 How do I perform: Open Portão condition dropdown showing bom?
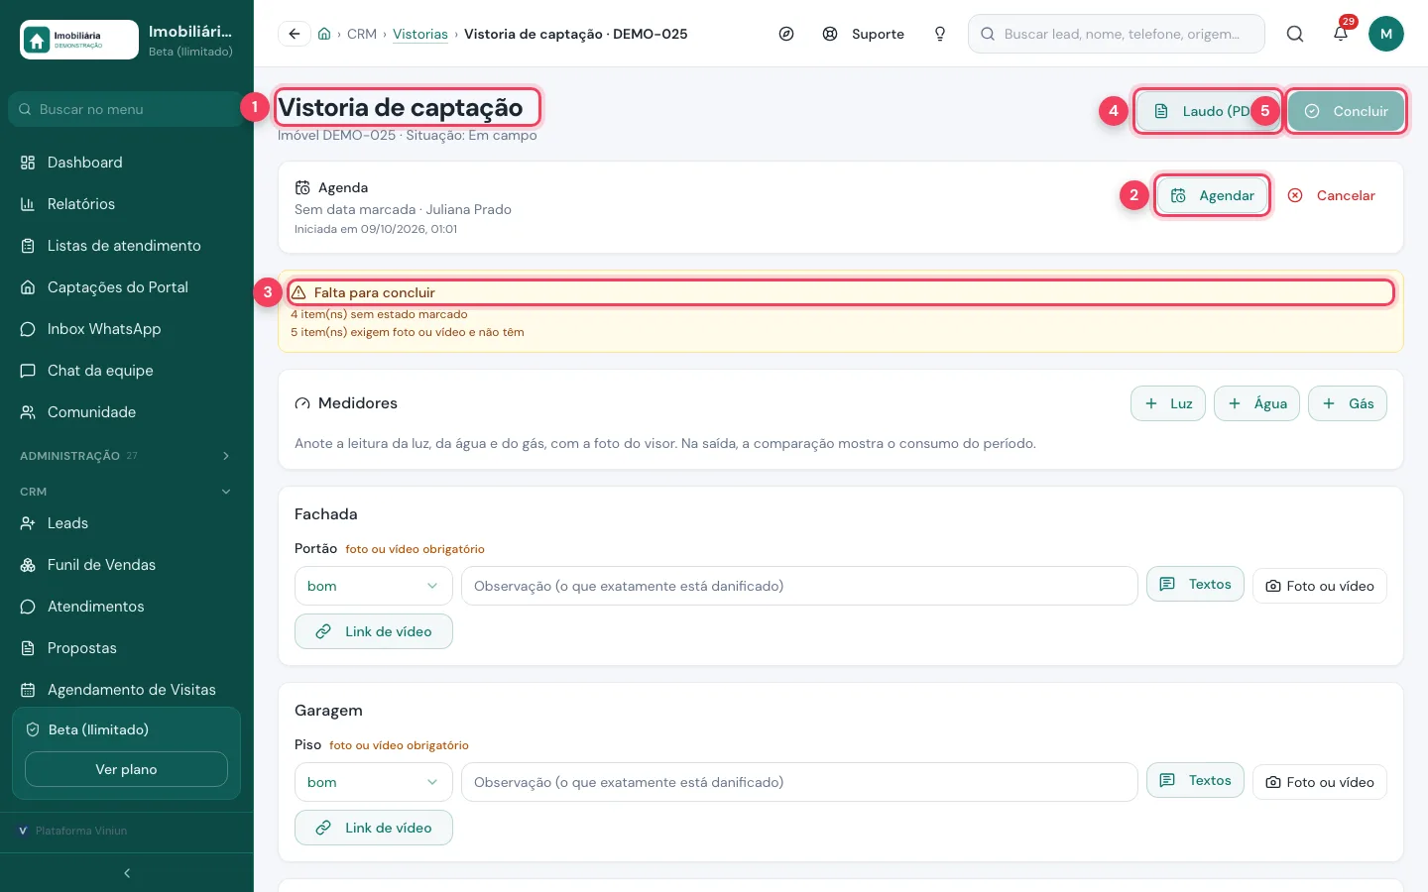(x=374, y=586)
